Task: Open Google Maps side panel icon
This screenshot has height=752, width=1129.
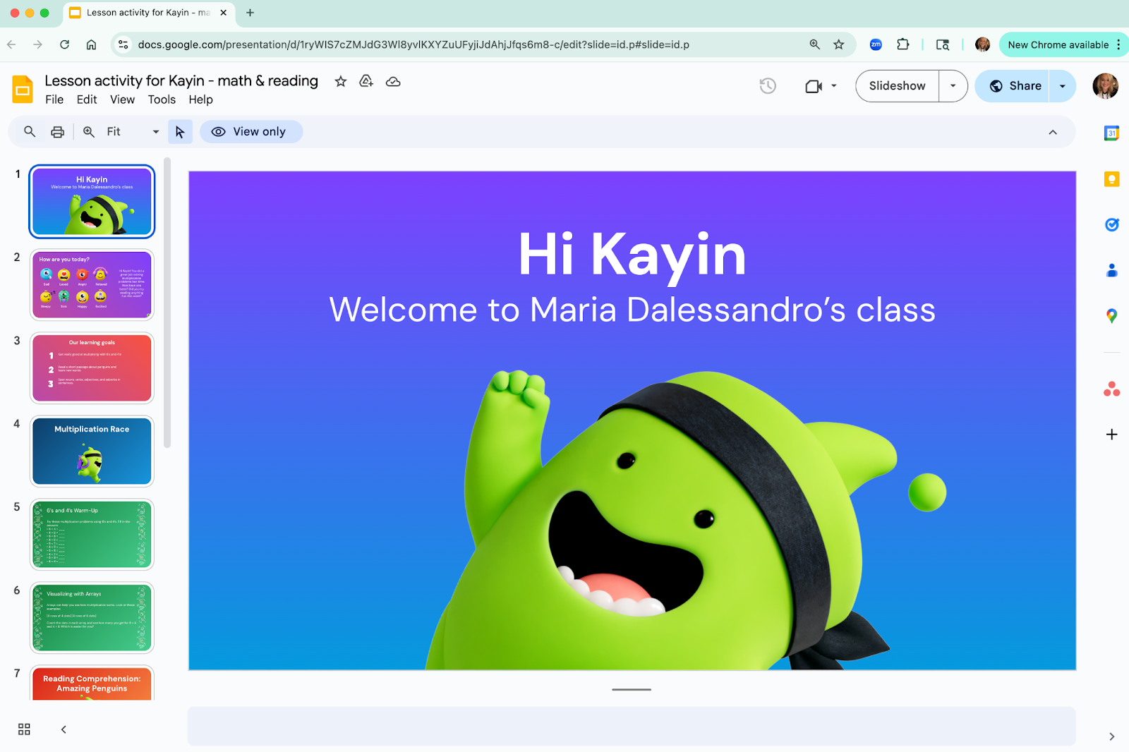Action: 1111,316
